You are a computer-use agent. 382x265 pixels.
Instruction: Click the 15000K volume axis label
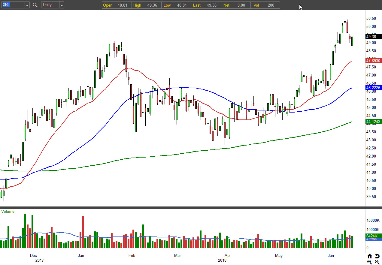tap(373, 221)
